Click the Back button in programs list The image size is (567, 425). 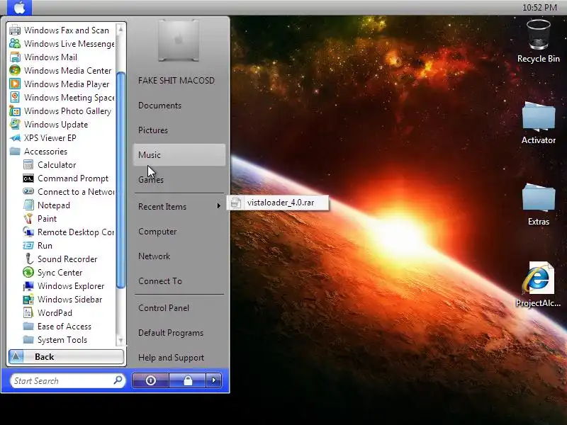click(x=66, y=357)
